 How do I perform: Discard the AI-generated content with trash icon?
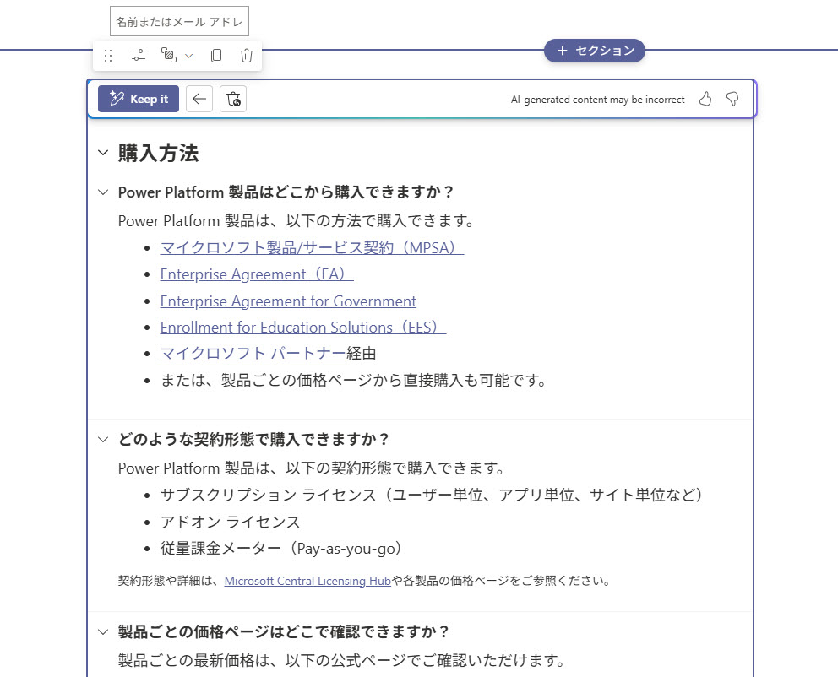(x=233, y=99)
